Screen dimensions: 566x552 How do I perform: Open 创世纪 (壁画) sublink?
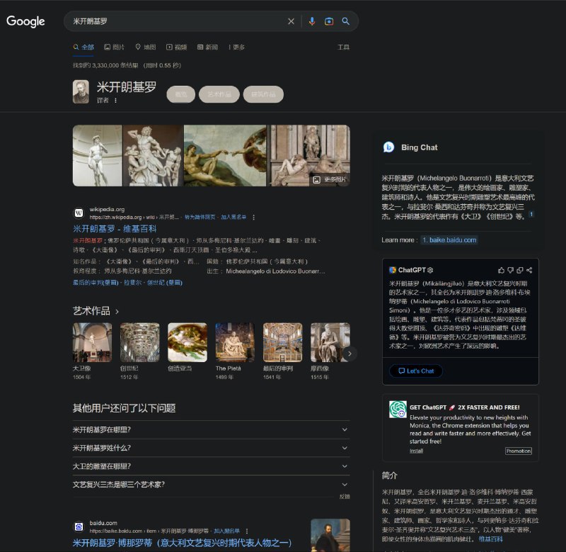[165, 283]
